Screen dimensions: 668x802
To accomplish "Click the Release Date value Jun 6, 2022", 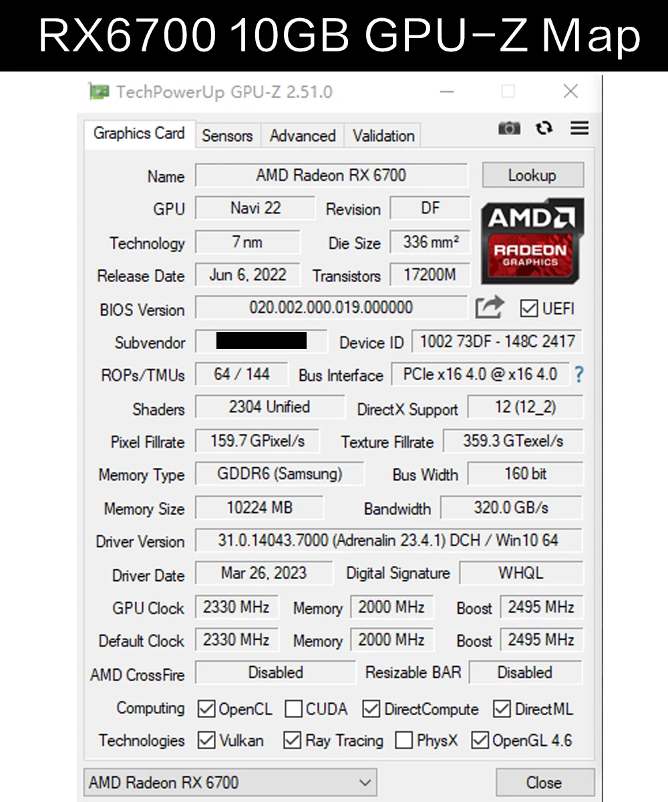I will [248, 275].
